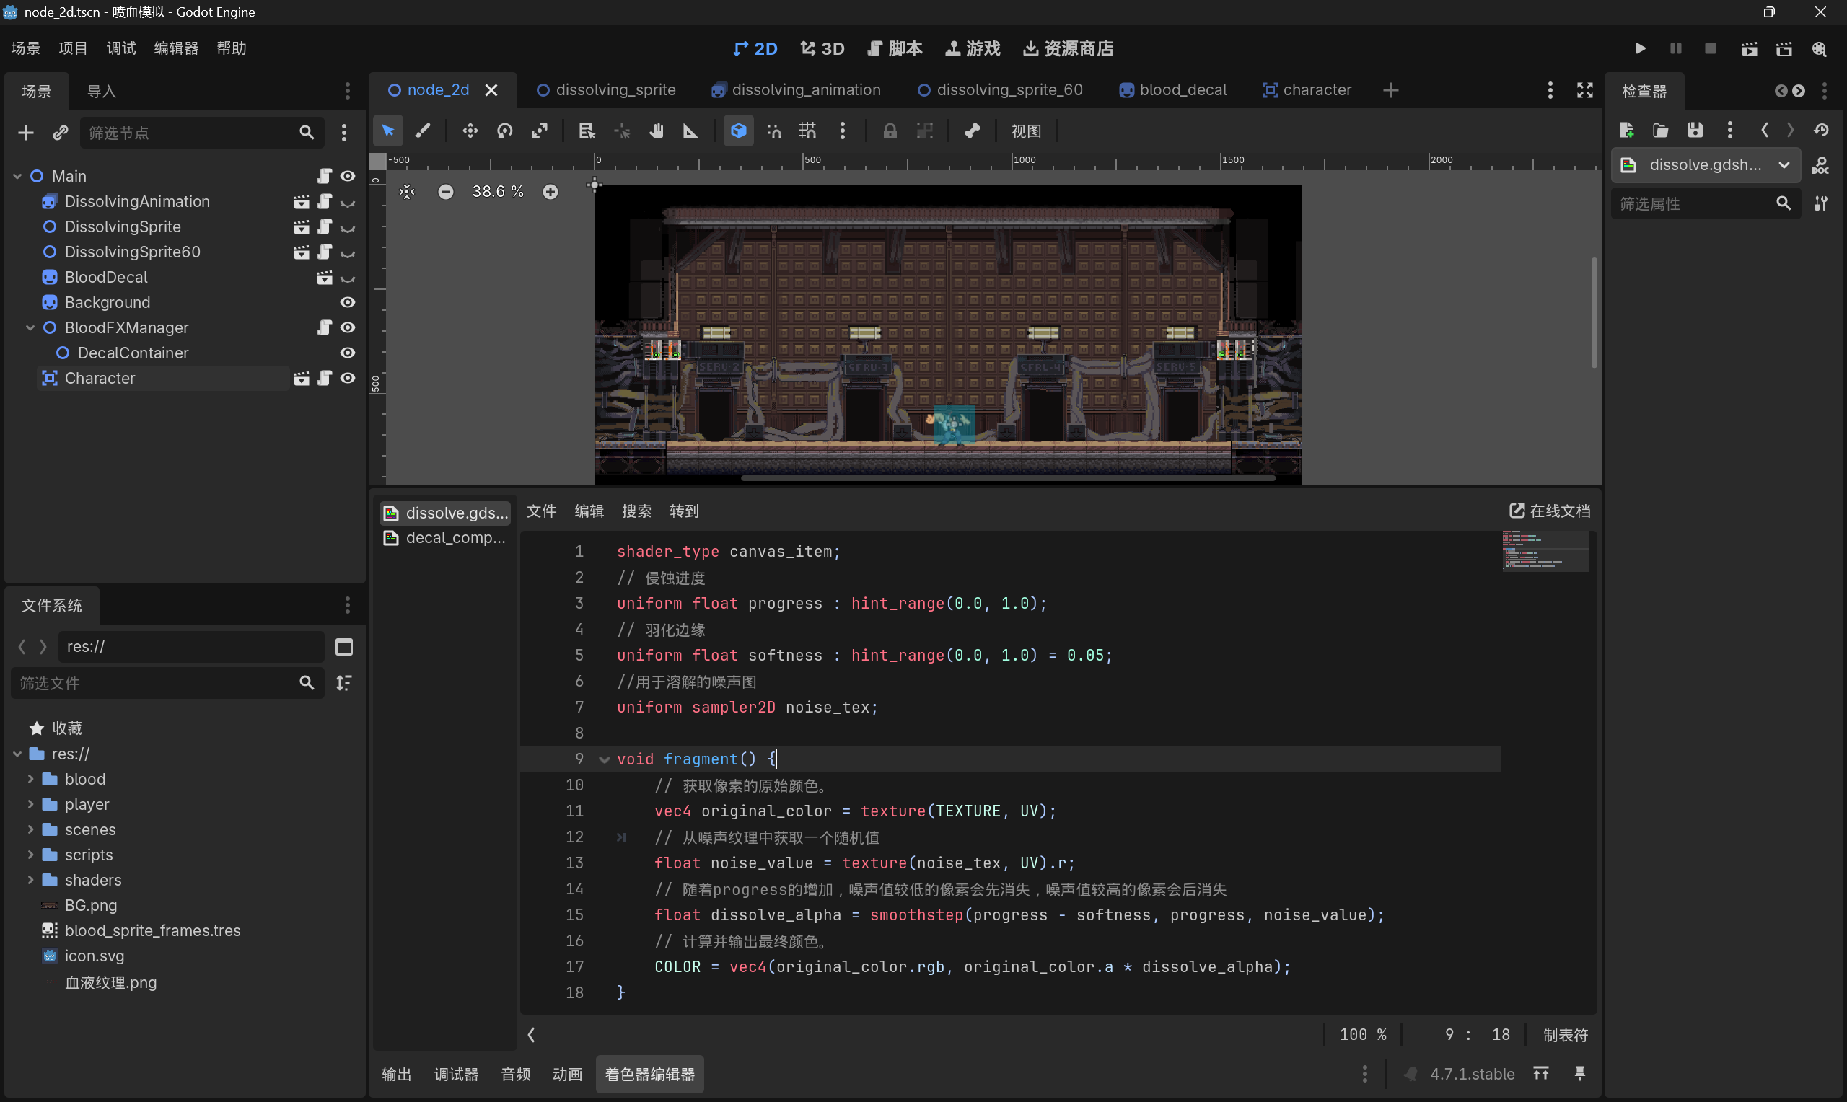Select the Pan Mode hand tool

tap(656, 131)
